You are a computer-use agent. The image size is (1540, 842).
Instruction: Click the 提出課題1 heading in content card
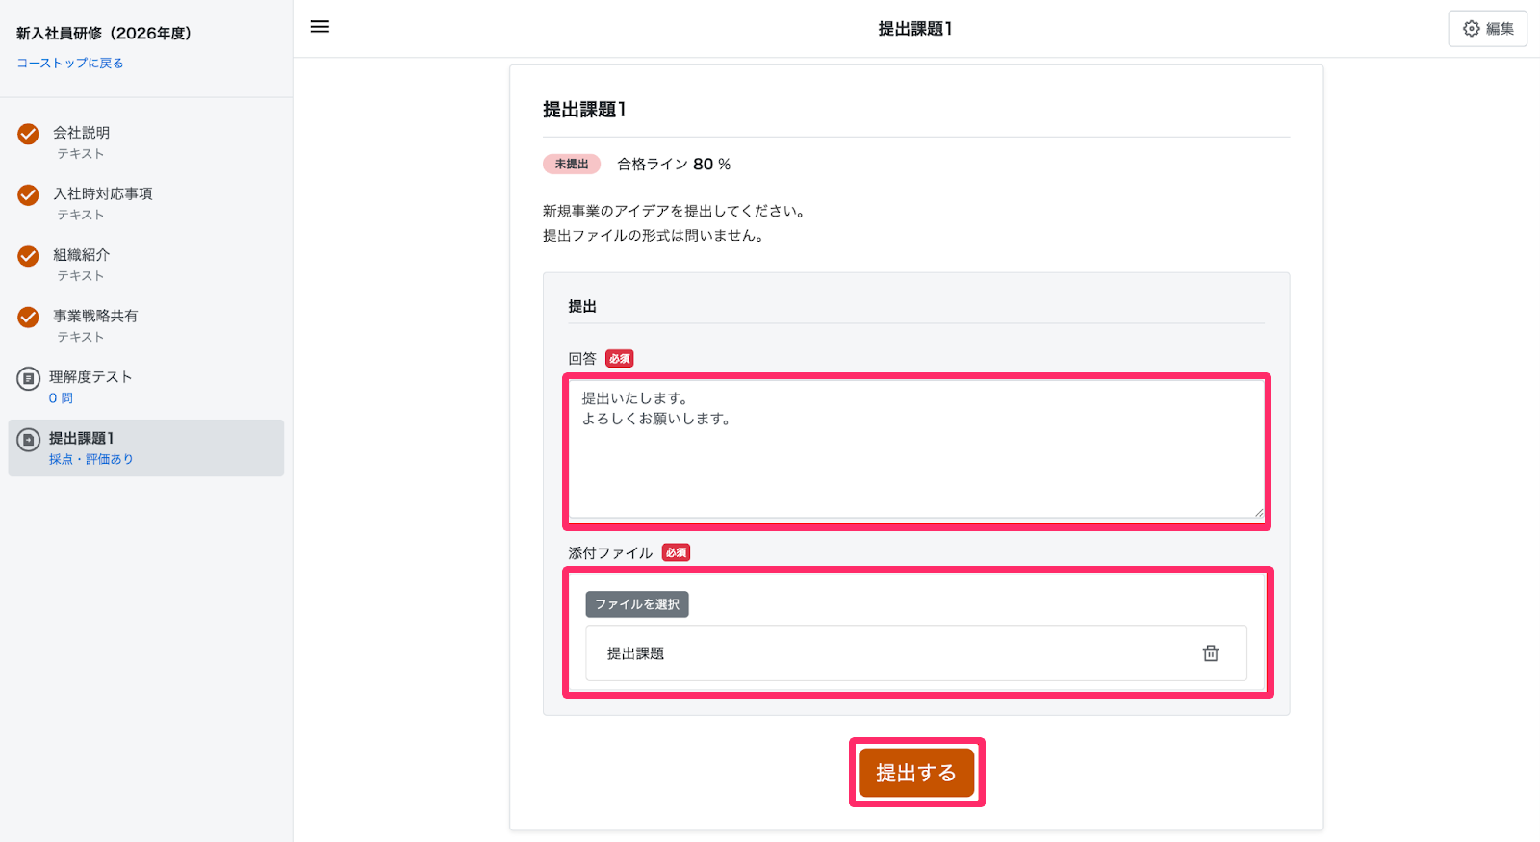[584, 110]
